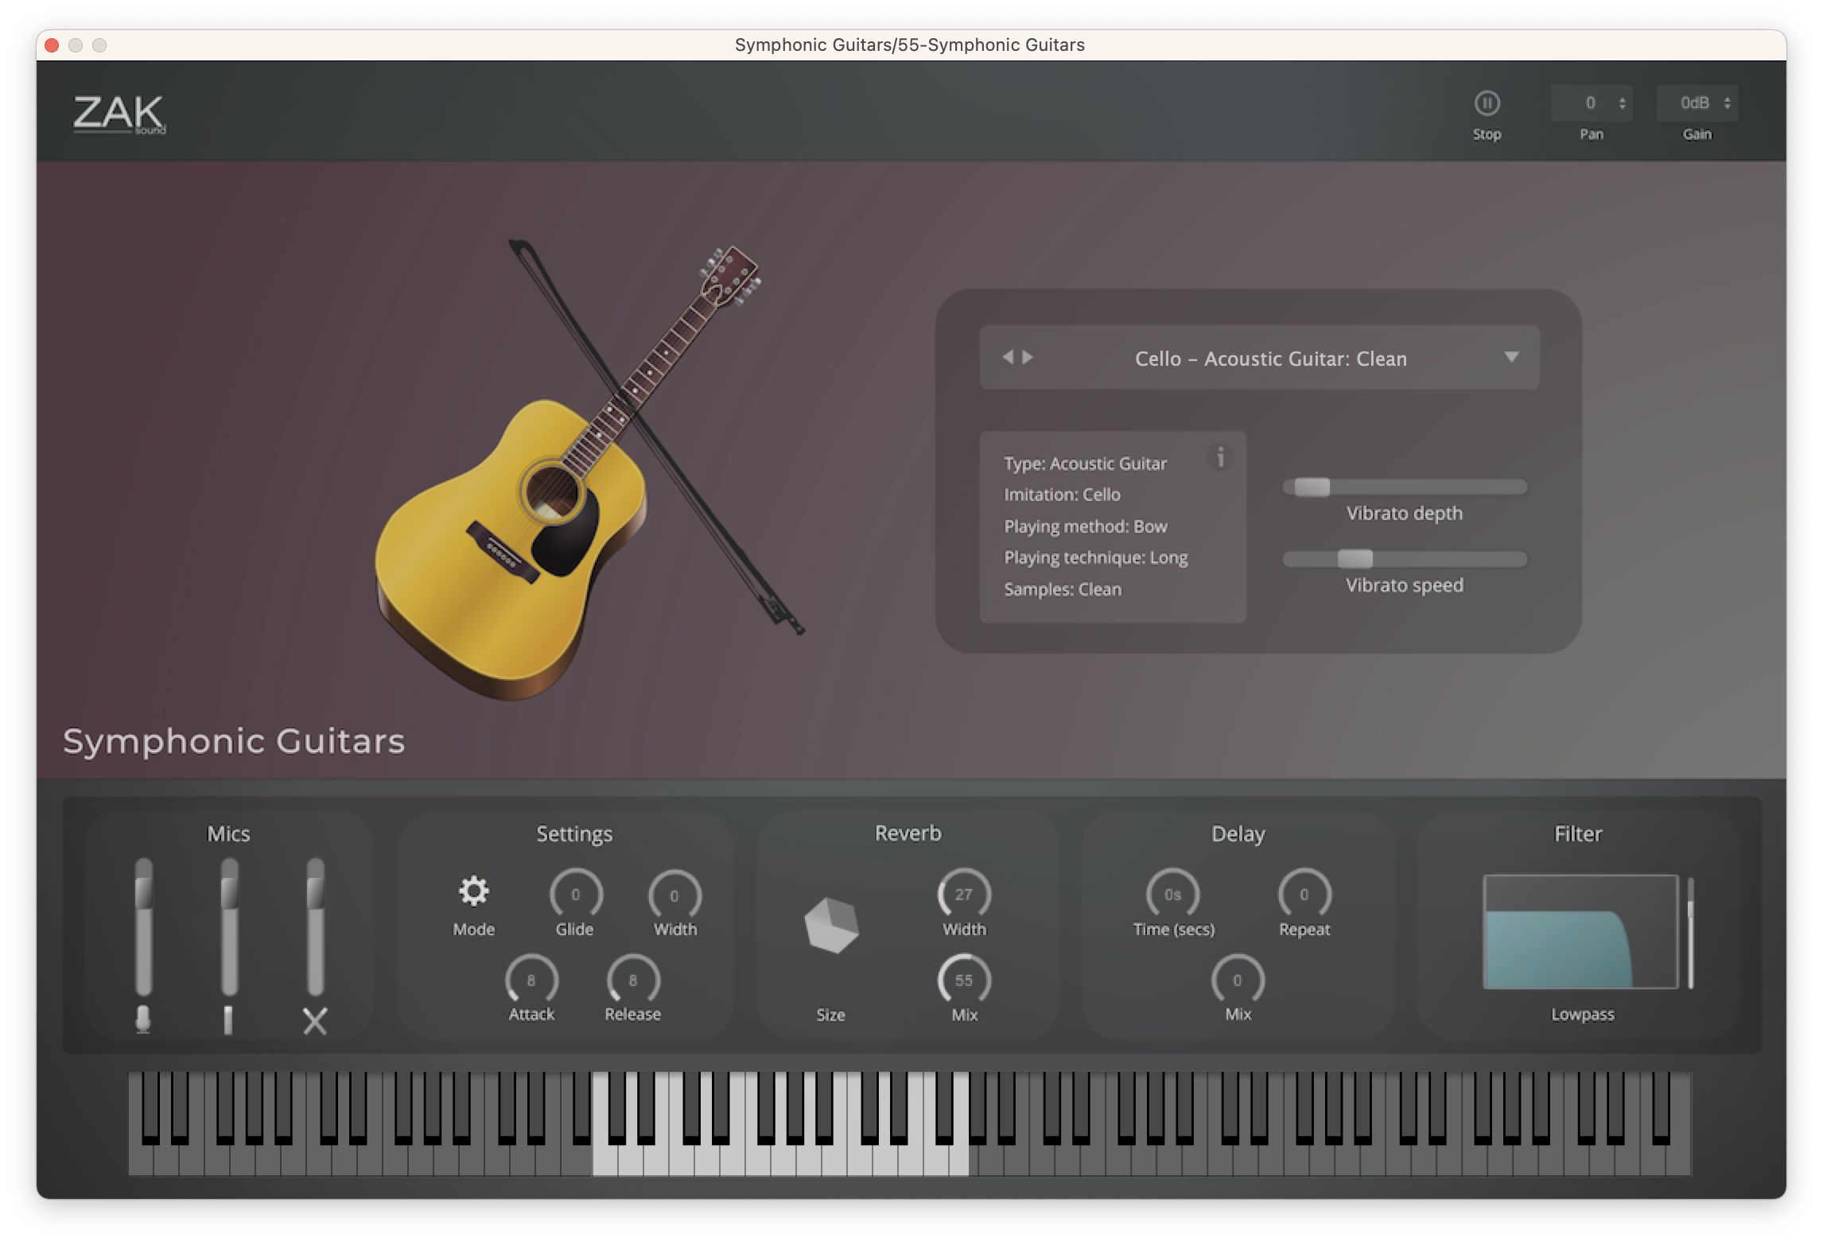Click the vertical bar mic icon
The width and height of the screenshot is (1823, 1242).
coord(228,1019)
